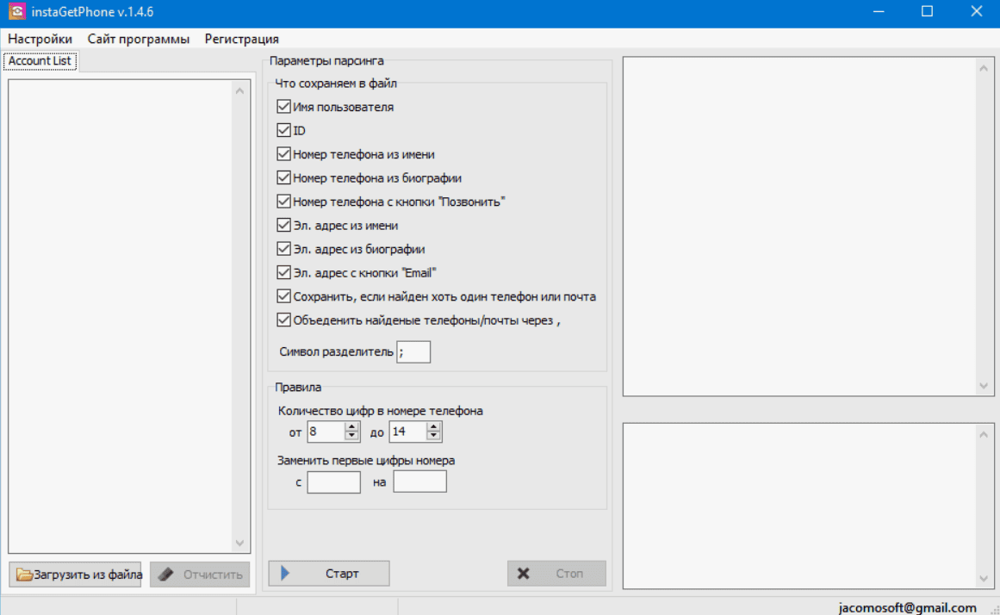1000x615 pixels.
Task: Click Account List scrollbar down arrow
Action: pyautogui.click(x=239, y=543)
